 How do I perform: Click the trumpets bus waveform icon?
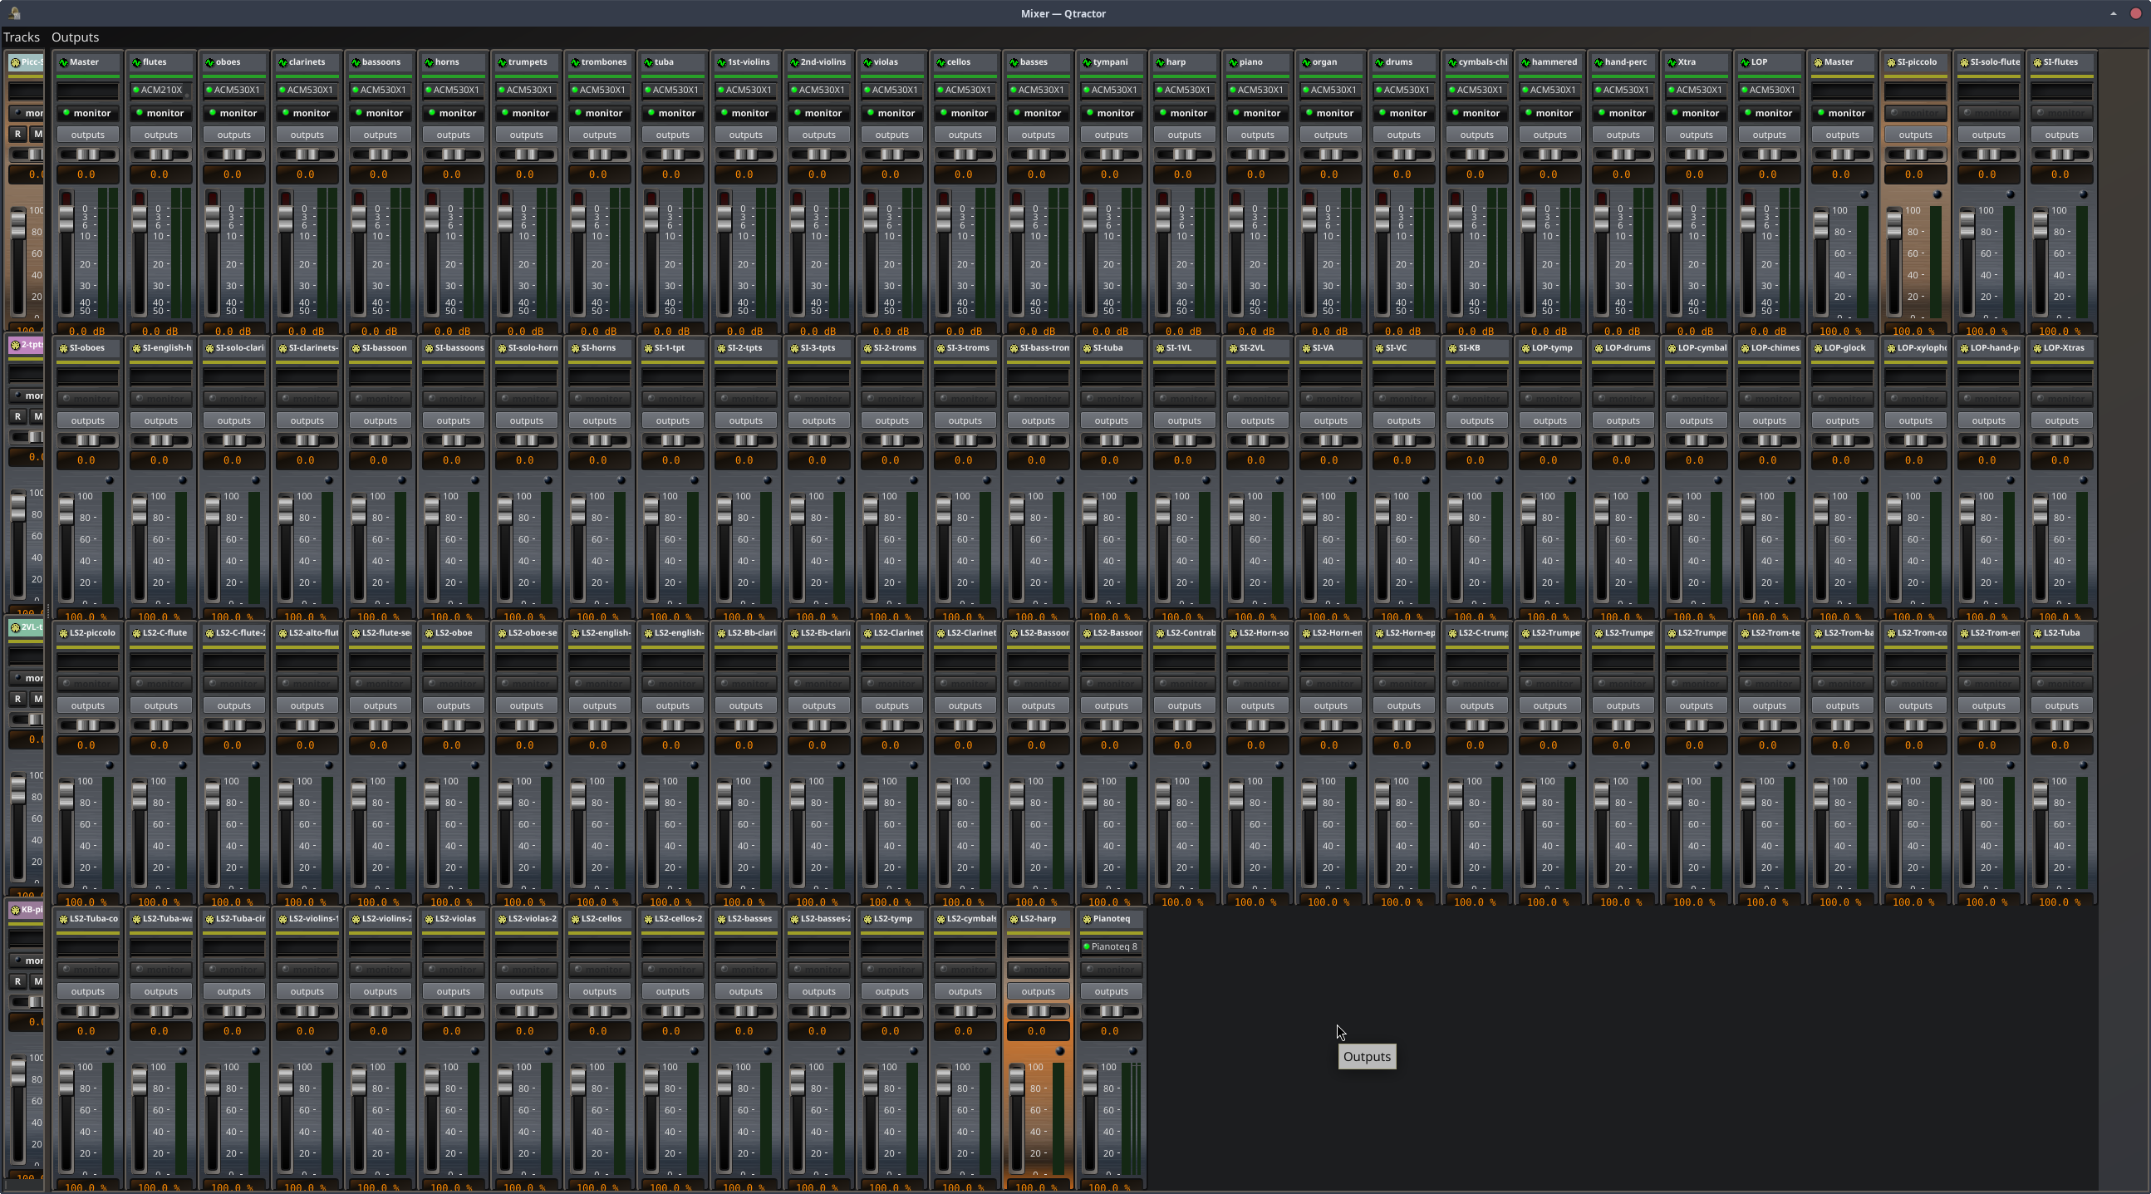[x=502, y=62]
